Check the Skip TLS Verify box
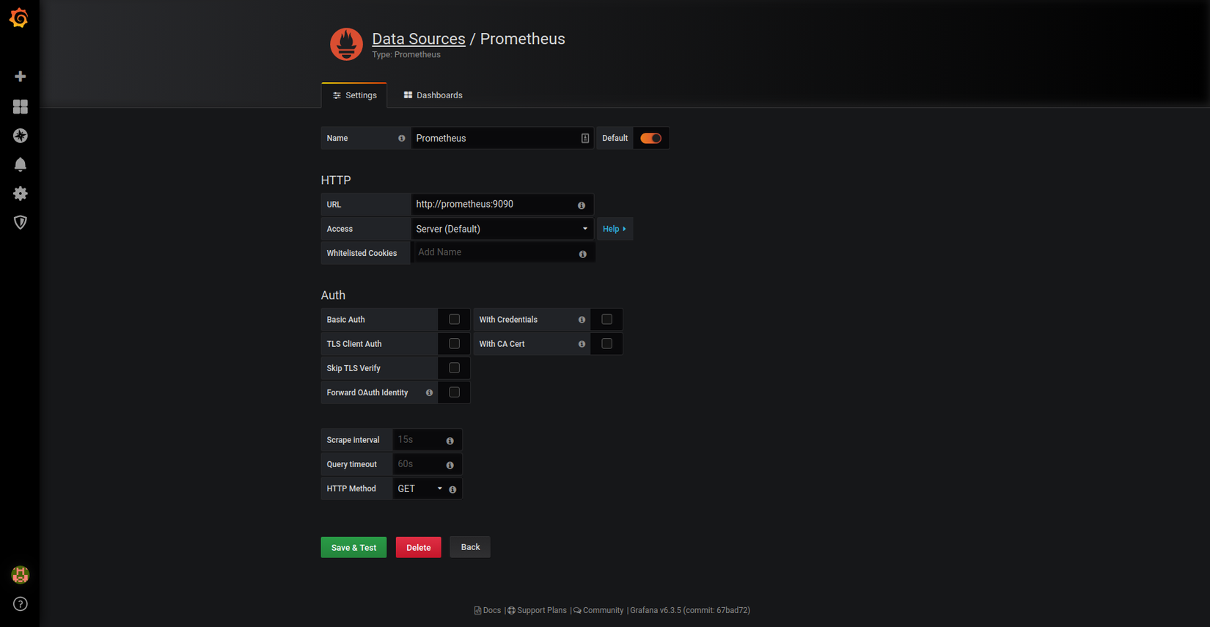The image size is (1210, 627). (454, 368)
